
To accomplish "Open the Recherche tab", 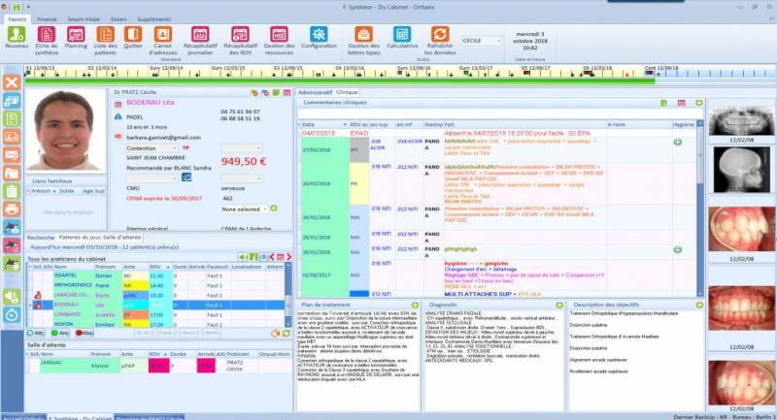I will coord(41,238).
